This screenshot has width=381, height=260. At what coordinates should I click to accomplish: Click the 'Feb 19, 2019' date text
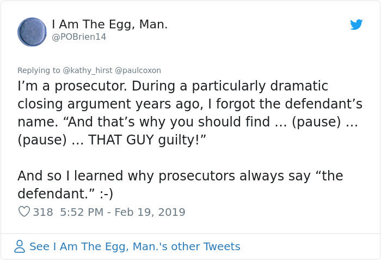point(150,212)
